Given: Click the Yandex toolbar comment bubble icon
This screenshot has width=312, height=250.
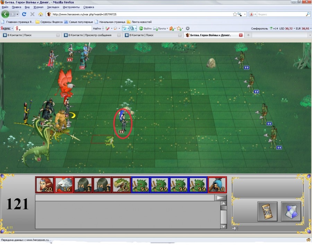Looking at the screenshot, I should pos(115,28).
